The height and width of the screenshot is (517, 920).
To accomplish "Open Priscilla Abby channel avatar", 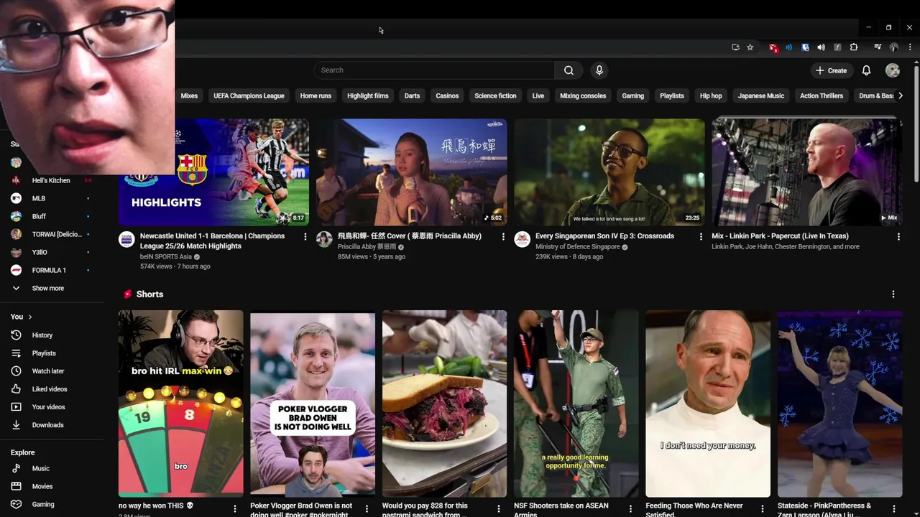I will click(324, 239).
